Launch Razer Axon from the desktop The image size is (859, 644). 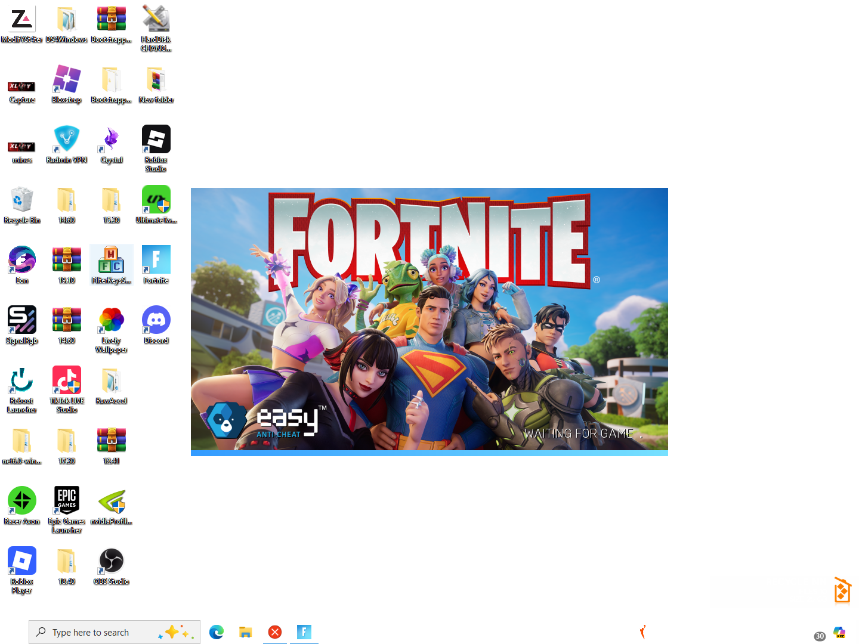[22, 506]
